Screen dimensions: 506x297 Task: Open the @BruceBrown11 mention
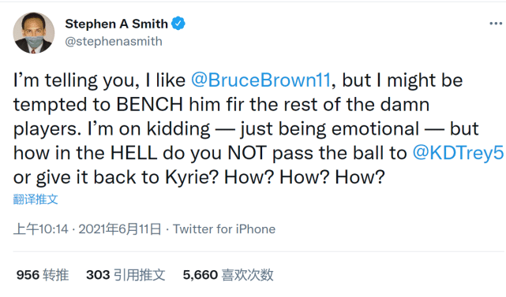260,80
